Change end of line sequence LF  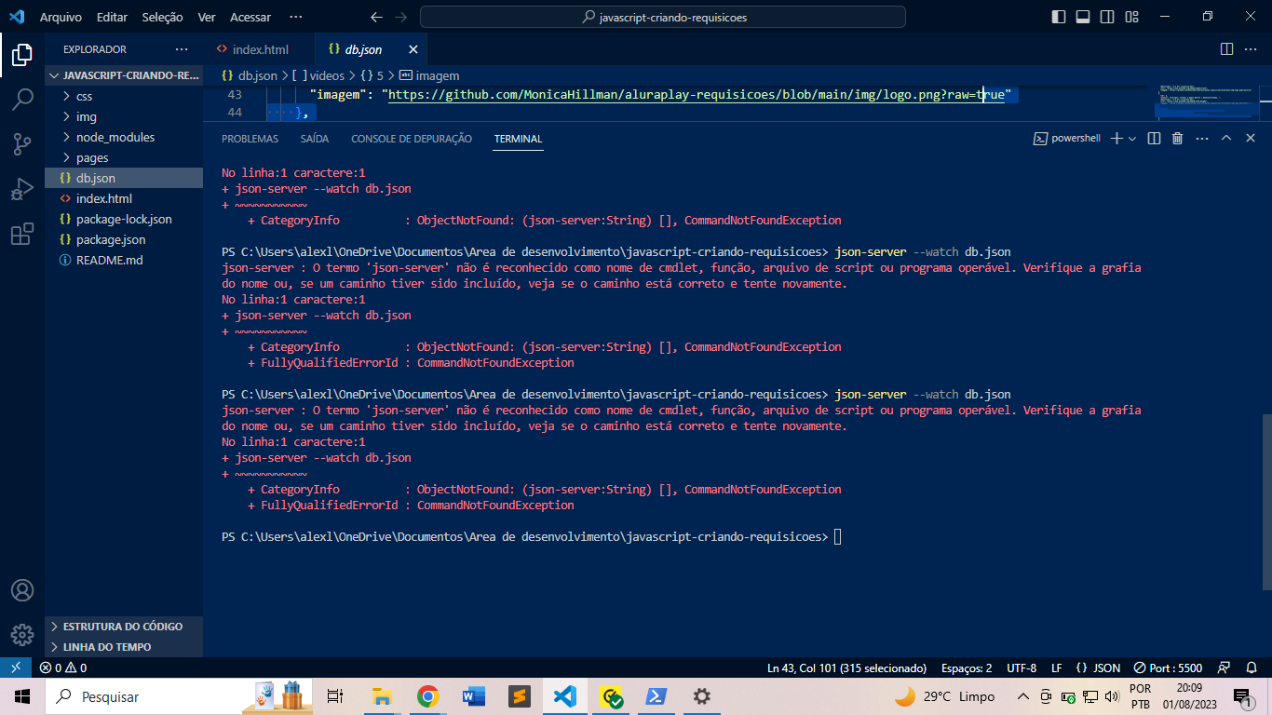[x=1056, y=668]
